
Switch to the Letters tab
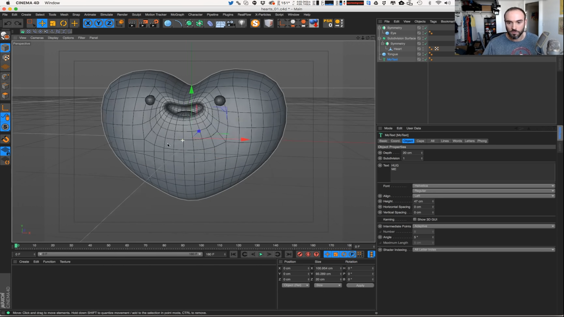(469, 141)
